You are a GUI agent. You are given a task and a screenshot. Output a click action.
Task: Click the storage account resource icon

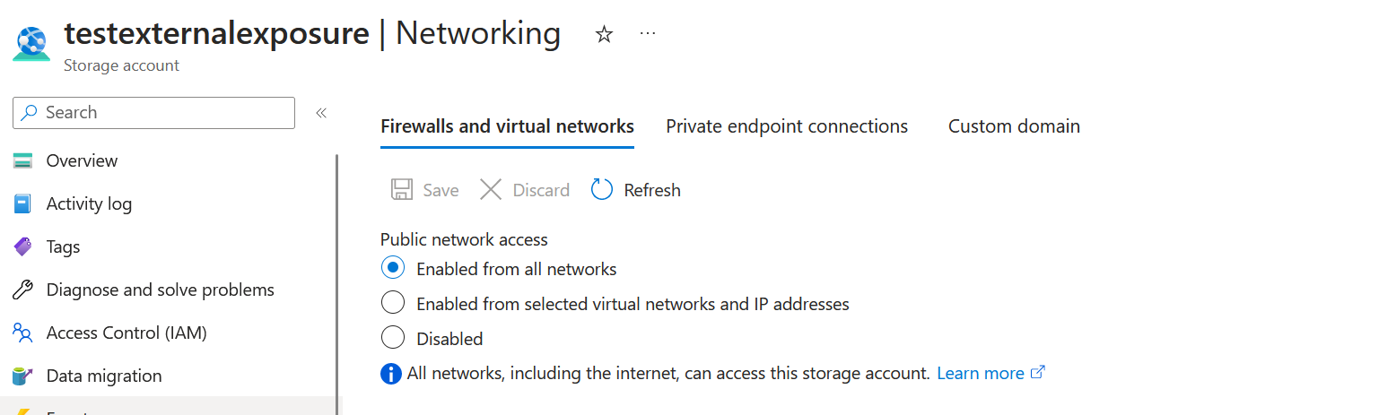coord(31,43)
